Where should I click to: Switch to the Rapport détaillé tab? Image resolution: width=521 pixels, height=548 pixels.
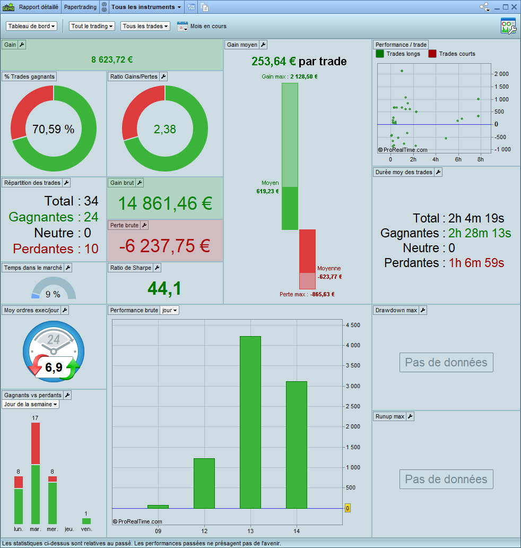(x=38, y=7)
